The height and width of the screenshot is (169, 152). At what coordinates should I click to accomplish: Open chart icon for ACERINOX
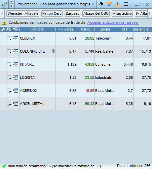(15, 91)
